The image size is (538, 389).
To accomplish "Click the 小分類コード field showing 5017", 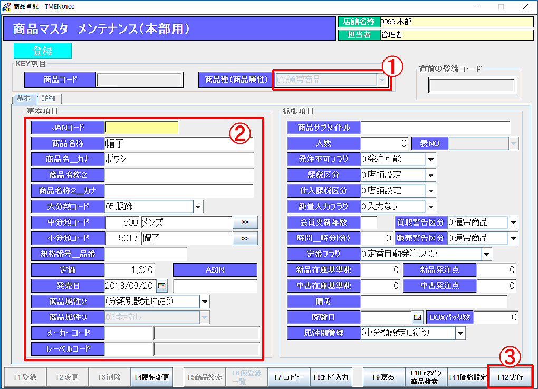I will click(122, 238).
